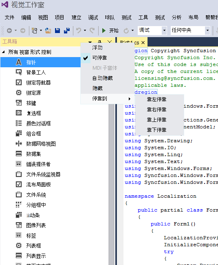Open the undo history dropdown arrow
This screenshot has height=265, width=218.
85,31
